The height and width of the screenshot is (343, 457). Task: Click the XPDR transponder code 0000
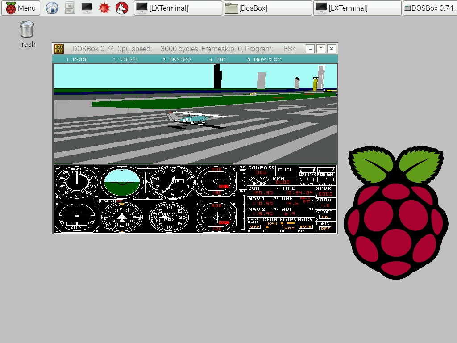click(x=325, y=194)
